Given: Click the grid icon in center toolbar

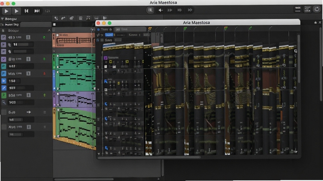Looking at the screenshot, I should [150, 10].
